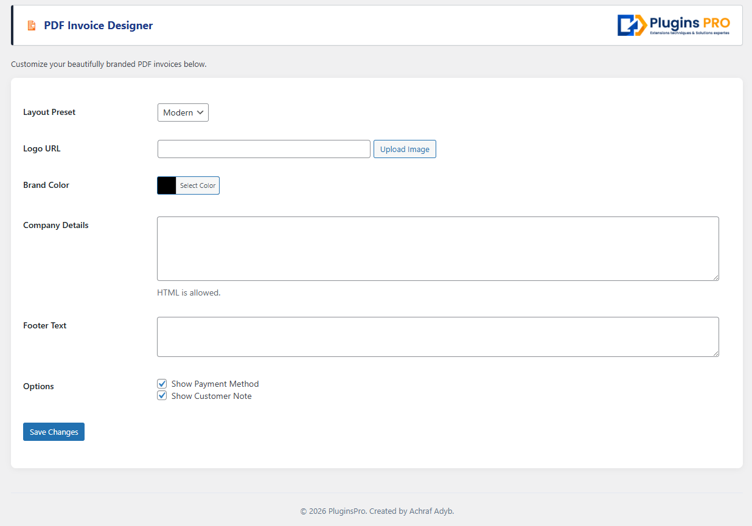Open the Layout Preset dropdown
This screenshot has width=752, height=526.
pos(183,112)
